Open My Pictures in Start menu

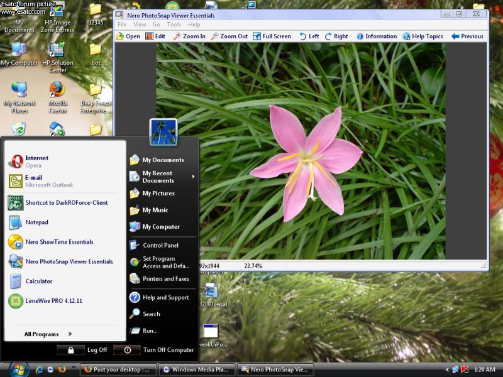[x=163, y=194]
